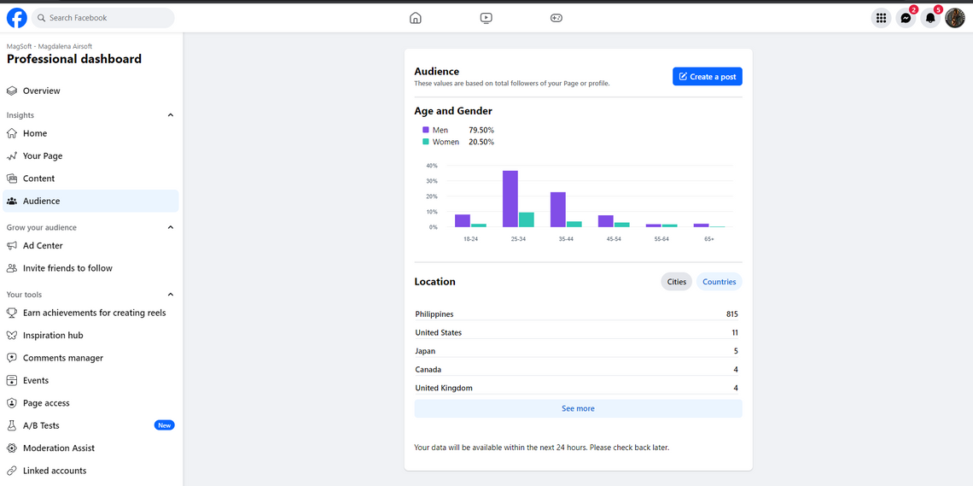The height and width of the screenshot is (486, 973).
Task: Open Ad Center from the sidebar
Action: click(x=43, y=246)
